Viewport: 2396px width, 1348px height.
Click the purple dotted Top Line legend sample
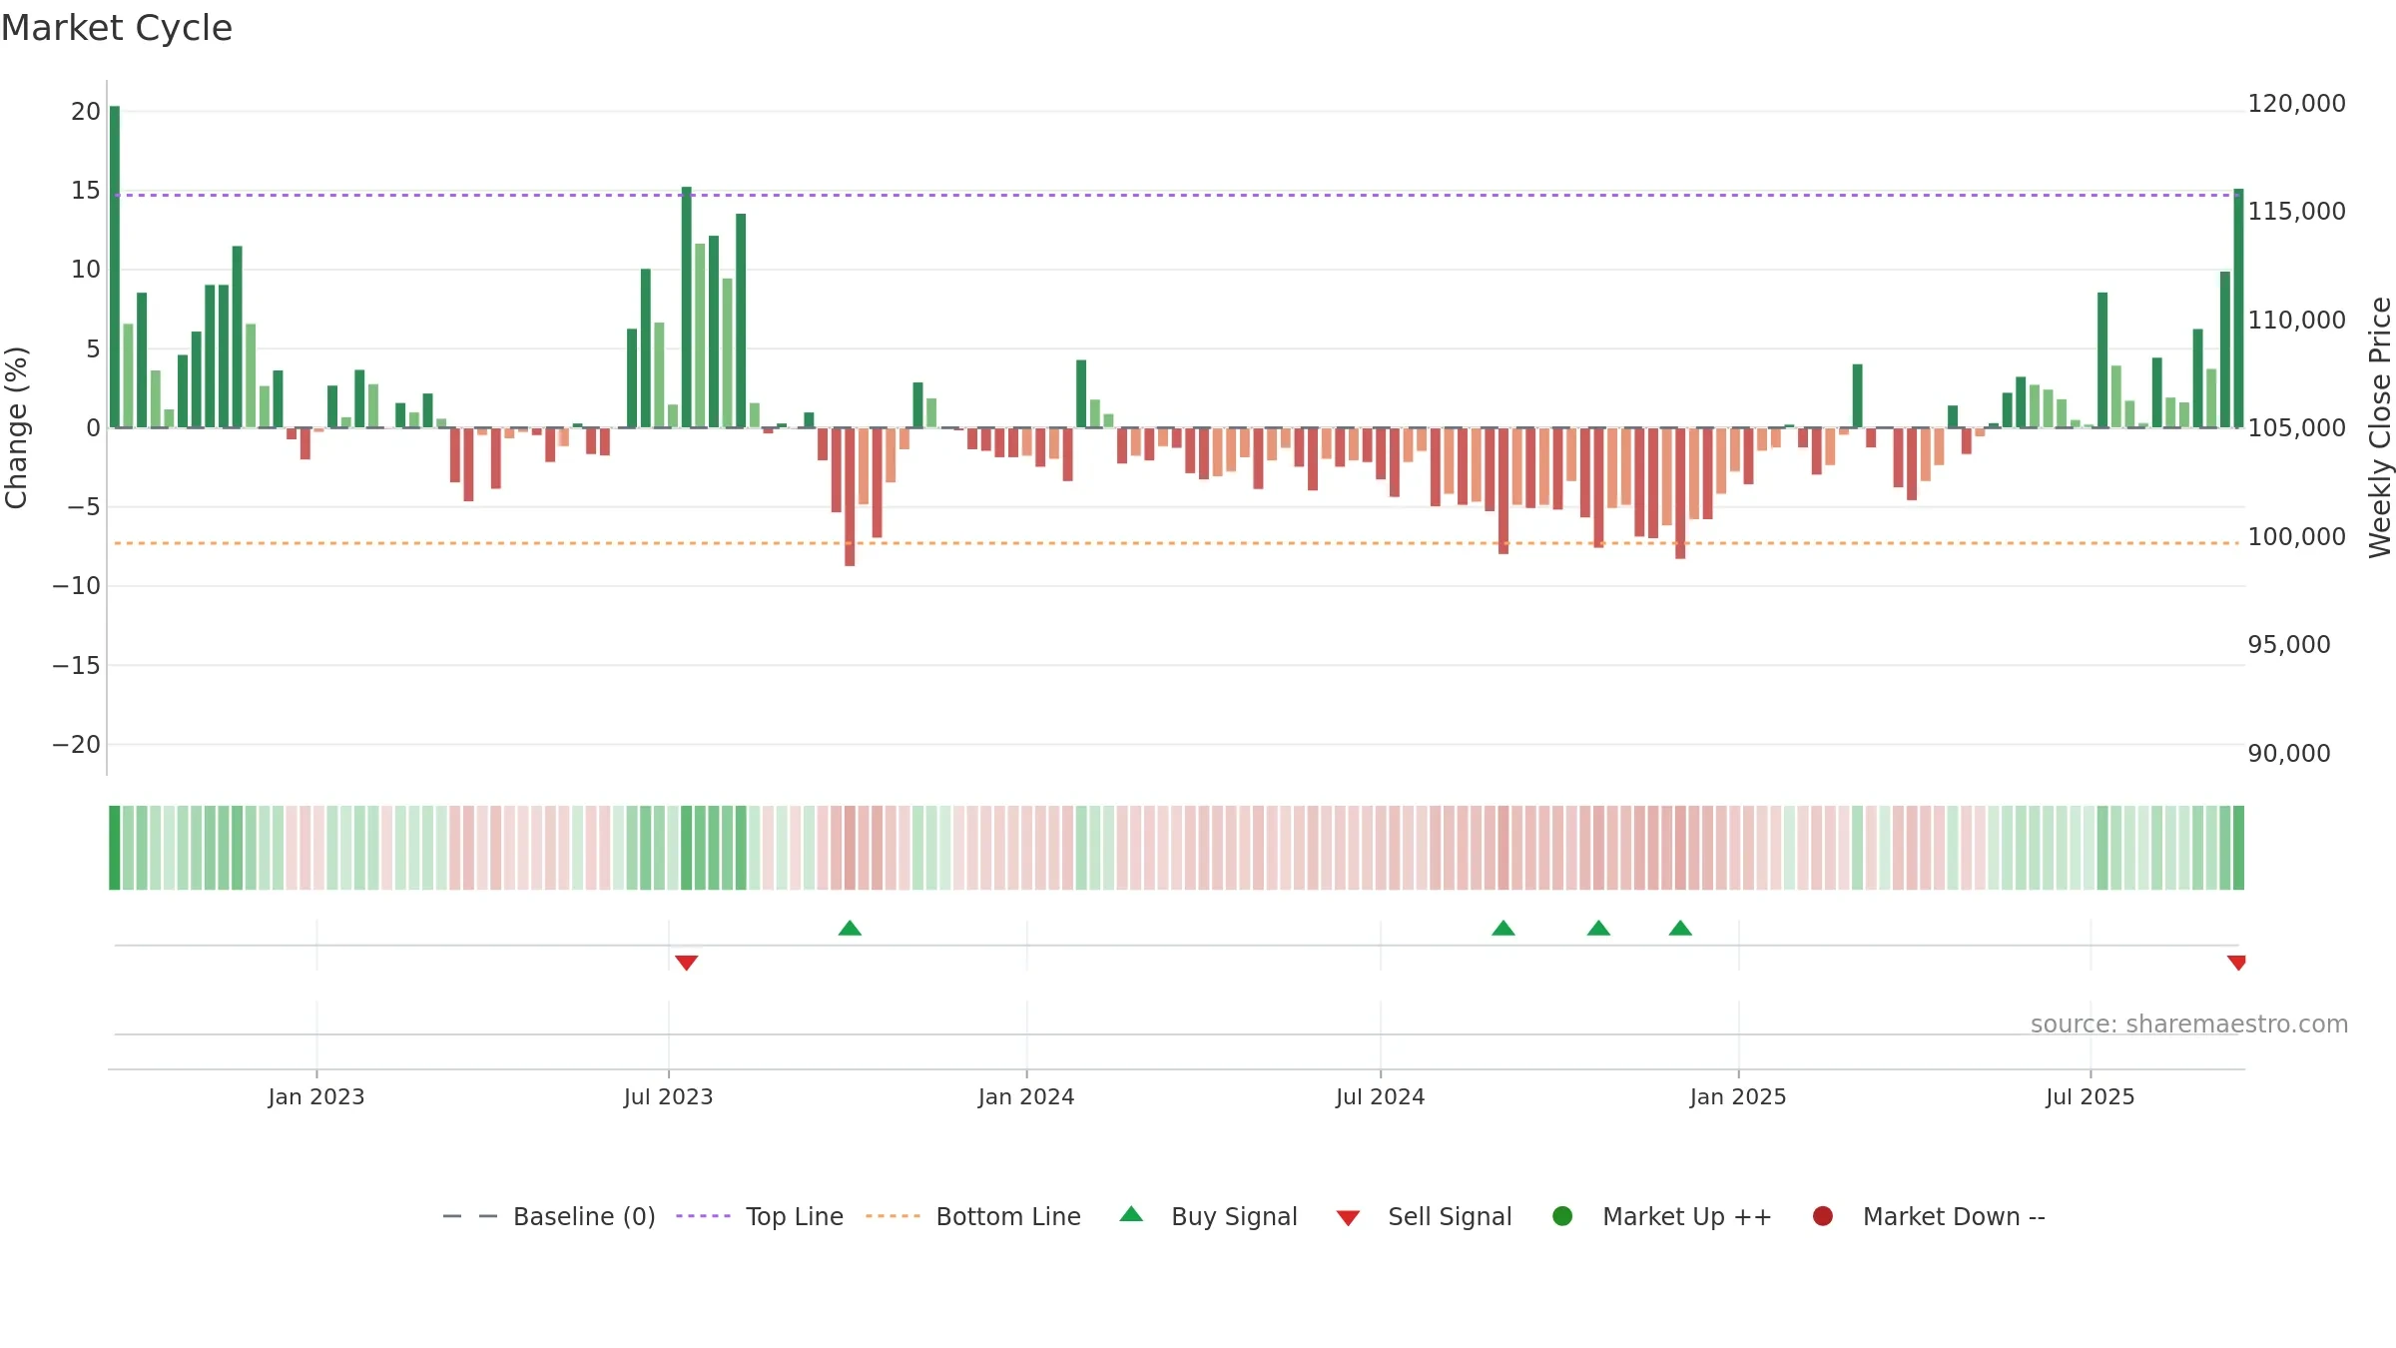pos(703,1216)
